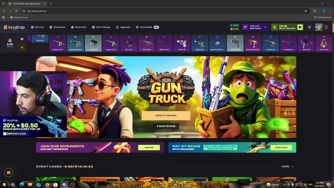
Task: Switch the ENG input language
Action: [311, 185]
